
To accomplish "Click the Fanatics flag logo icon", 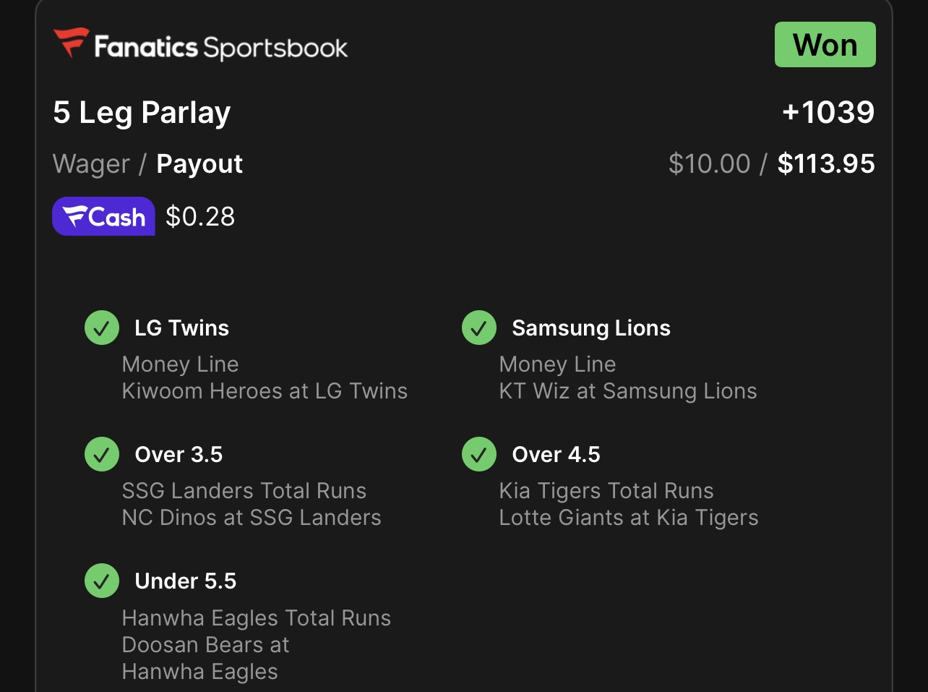I will pyautogui.click(x=71, y=43).
